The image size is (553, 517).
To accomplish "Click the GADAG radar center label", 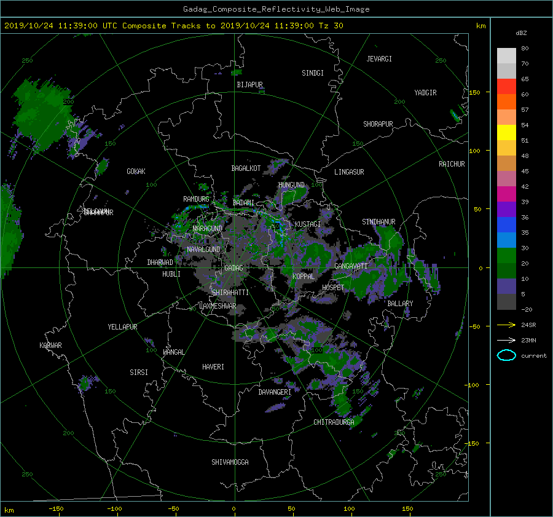I will (234, 268).
